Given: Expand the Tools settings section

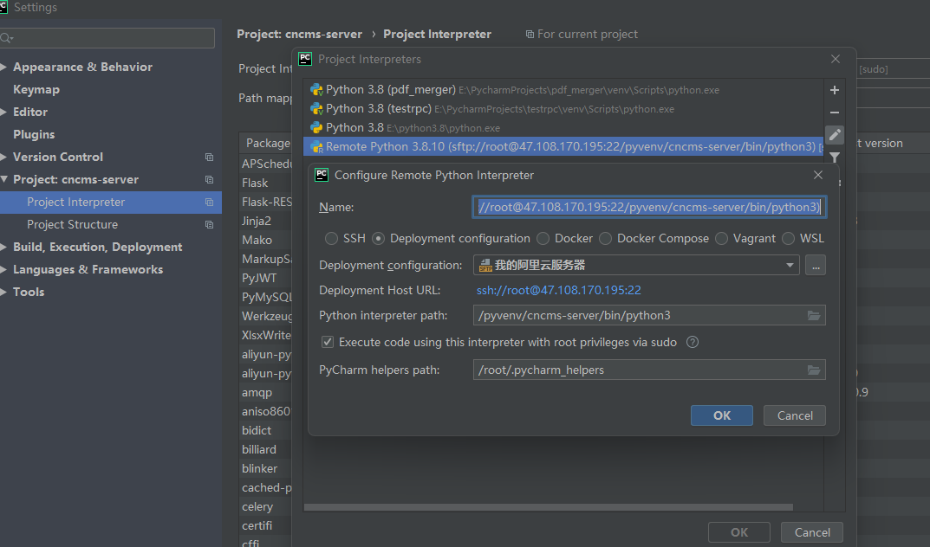Looking at the screenshot, I should (3, 292).
